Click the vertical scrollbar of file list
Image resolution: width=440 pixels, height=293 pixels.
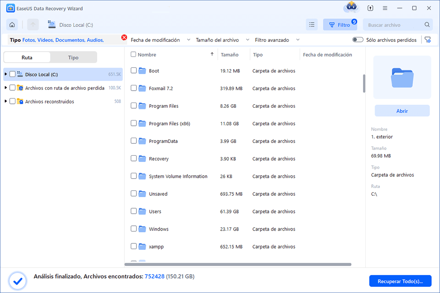[x=364, y=83]
